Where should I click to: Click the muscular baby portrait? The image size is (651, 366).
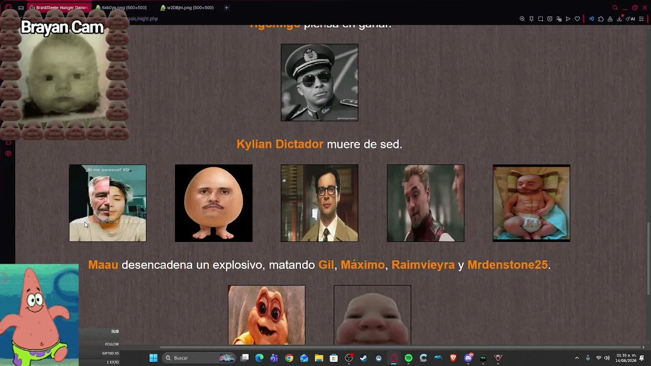coord(531,203)
